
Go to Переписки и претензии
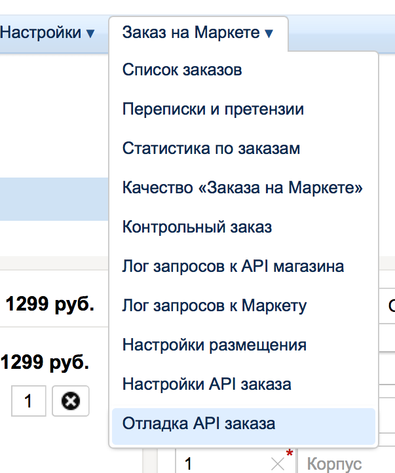pyautogui.click(x=213, y=109)
